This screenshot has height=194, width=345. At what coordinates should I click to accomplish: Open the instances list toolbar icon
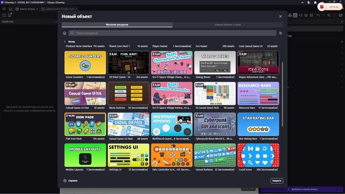coord(301,15)
